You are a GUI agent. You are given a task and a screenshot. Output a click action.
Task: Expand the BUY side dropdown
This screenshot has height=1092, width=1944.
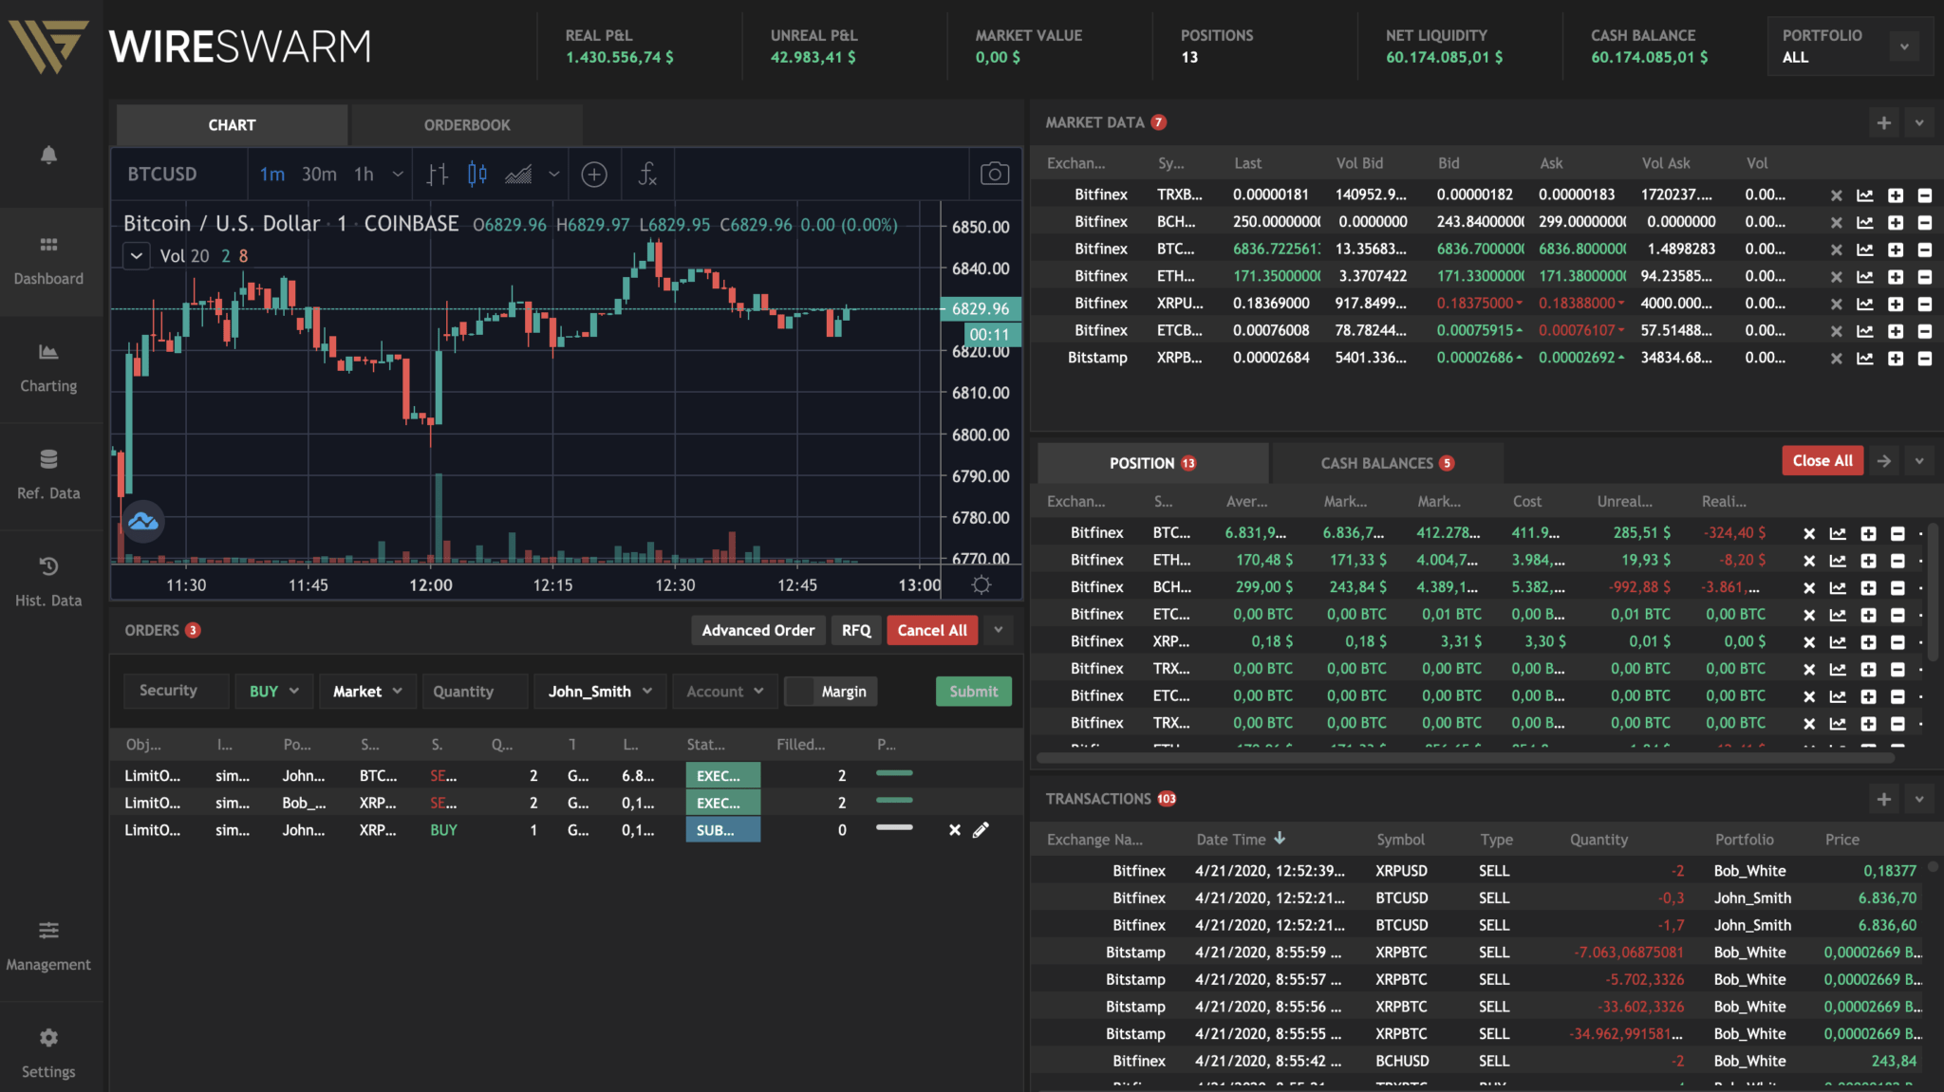pyautogui.click(x=273, y=692)
